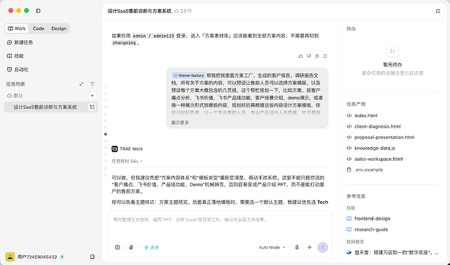This screenshot has height=265, width=450.
Task: Open the Auto Mode dropdown
Action: (272, 247)
